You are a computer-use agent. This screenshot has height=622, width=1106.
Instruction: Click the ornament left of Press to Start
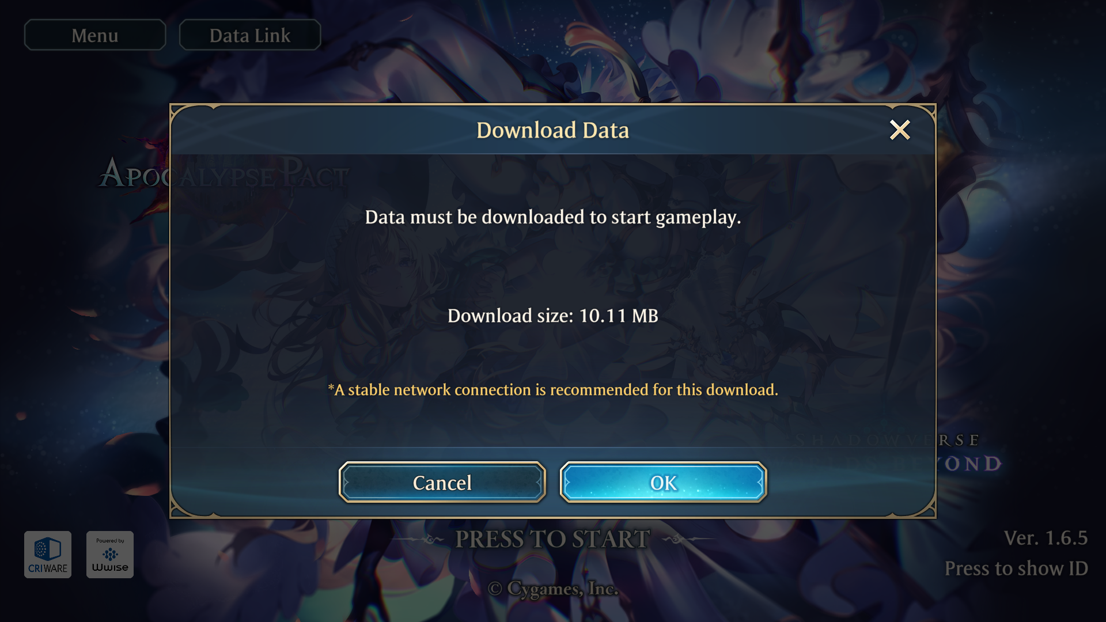coord(418,540)
